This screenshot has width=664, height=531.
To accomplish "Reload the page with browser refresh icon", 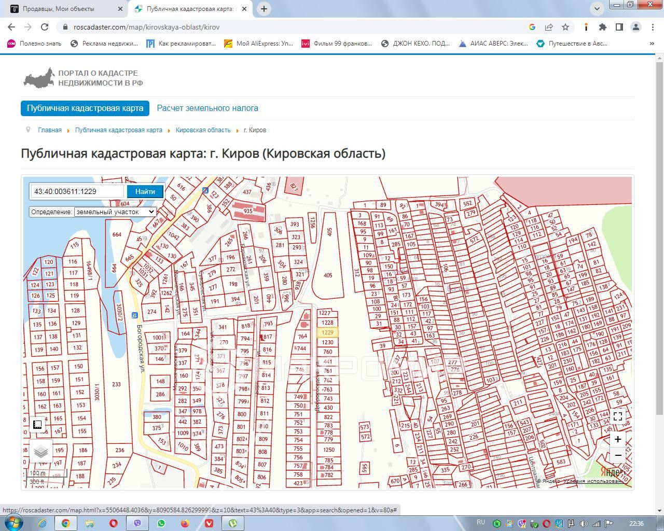I will click(45, 27).
